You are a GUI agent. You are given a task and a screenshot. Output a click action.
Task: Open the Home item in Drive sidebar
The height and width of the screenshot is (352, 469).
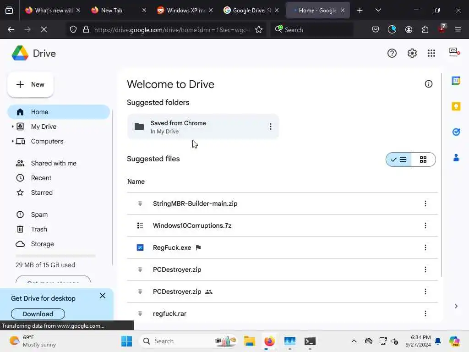[59, 112]
